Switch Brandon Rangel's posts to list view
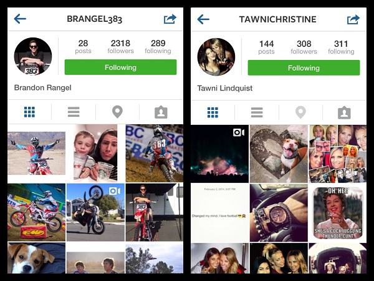Screen dimensions: 374x281 [x=74, y=112]
